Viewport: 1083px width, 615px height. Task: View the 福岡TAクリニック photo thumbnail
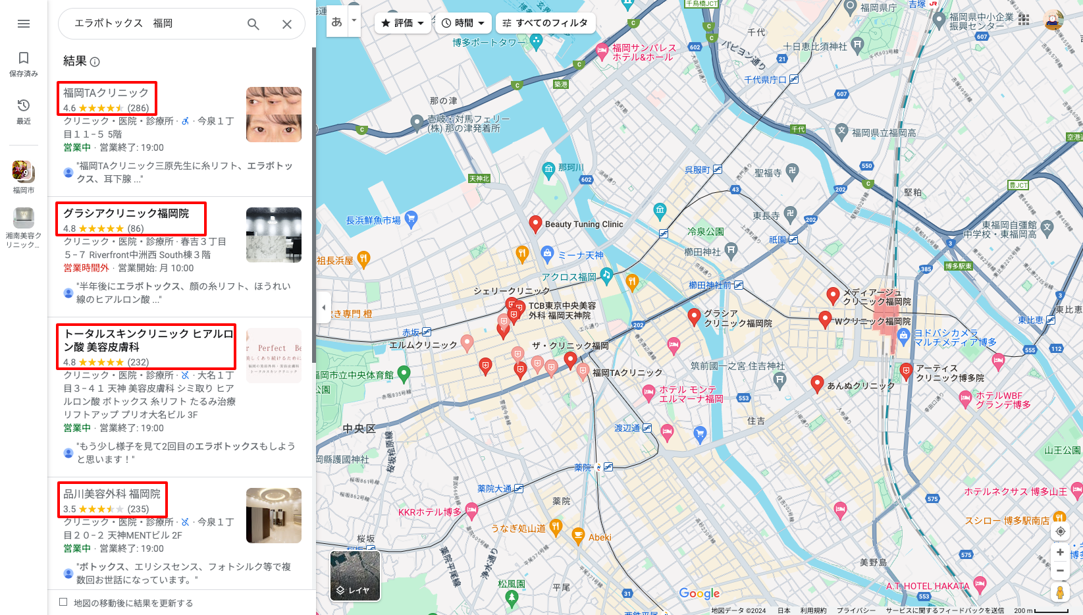coord(274,115)
